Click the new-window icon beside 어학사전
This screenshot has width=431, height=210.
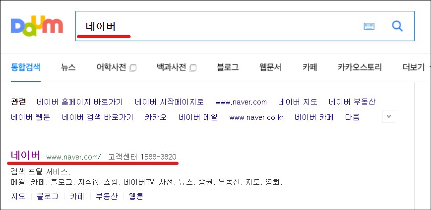(133, 68)
